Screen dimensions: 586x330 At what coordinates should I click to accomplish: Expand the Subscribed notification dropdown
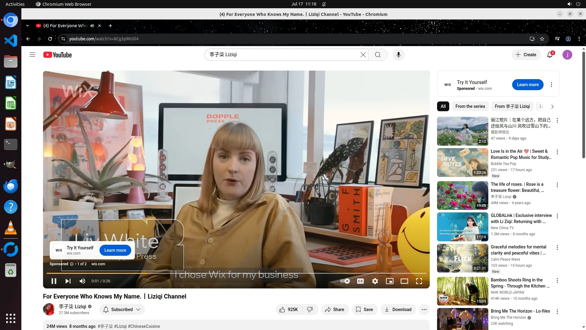pyautogui.click(x=122, y=310)
